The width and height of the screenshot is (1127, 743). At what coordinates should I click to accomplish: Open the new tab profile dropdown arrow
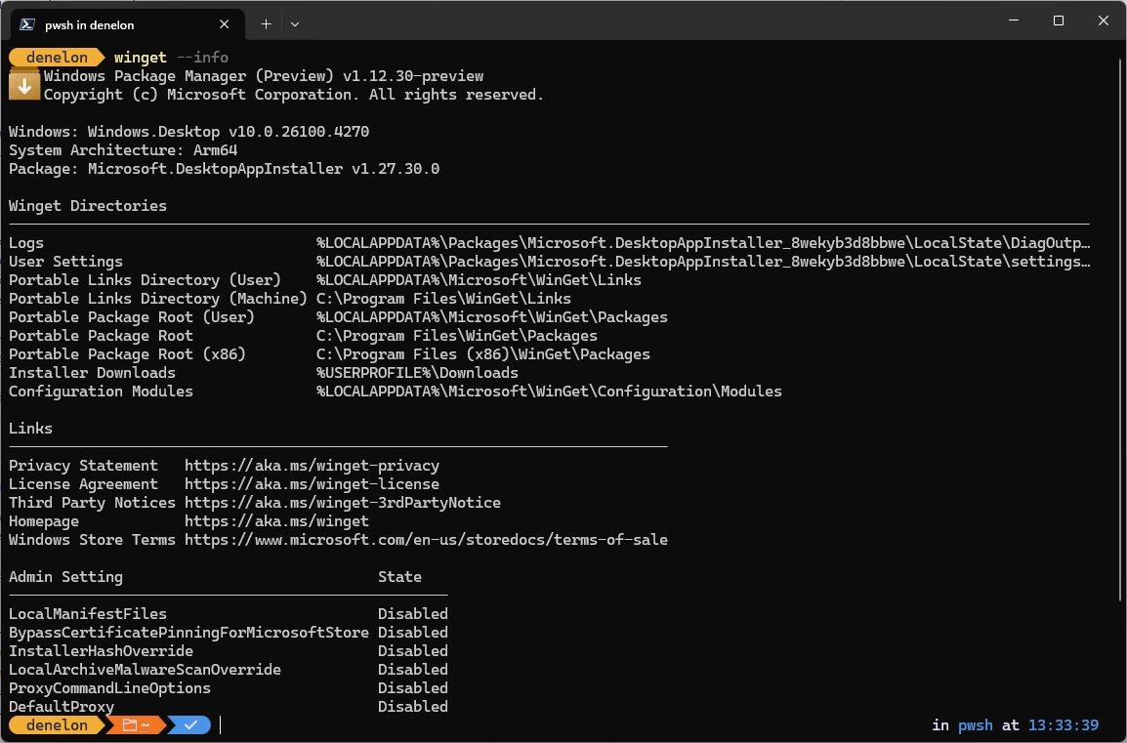[x=295, y=24]
